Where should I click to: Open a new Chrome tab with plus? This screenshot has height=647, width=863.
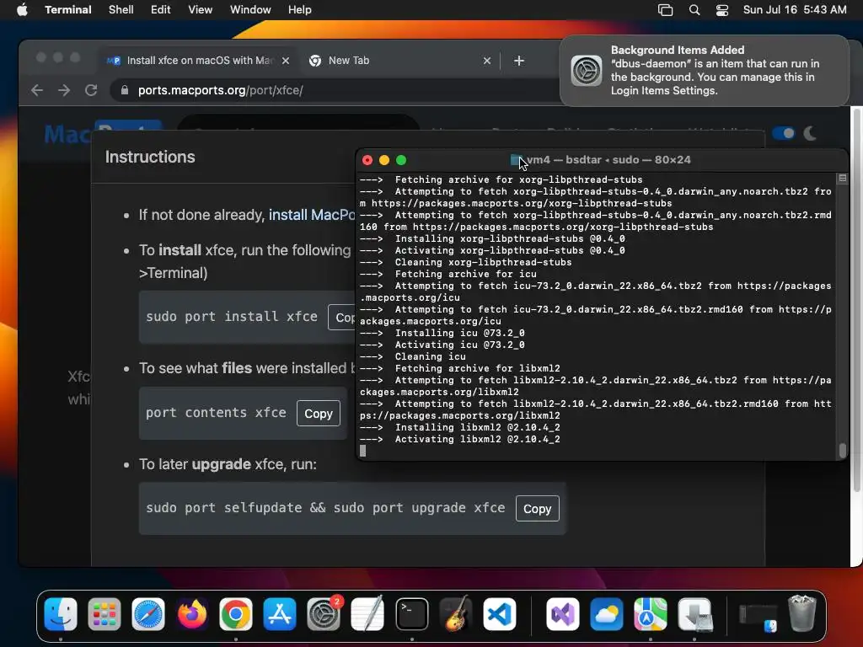pos(519,61)
